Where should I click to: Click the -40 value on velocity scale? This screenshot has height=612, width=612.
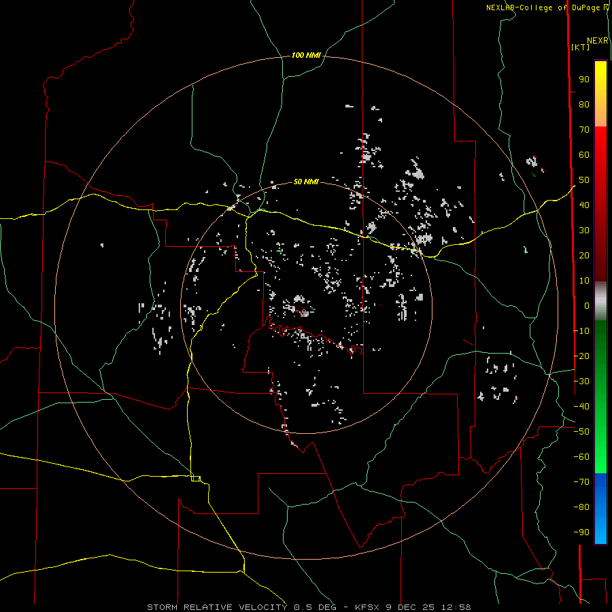click(581, 407)
